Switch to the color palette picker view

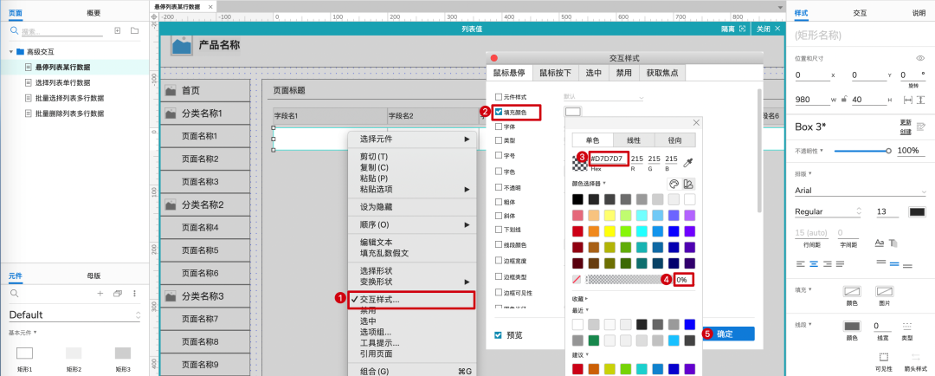tap(674, 184)
